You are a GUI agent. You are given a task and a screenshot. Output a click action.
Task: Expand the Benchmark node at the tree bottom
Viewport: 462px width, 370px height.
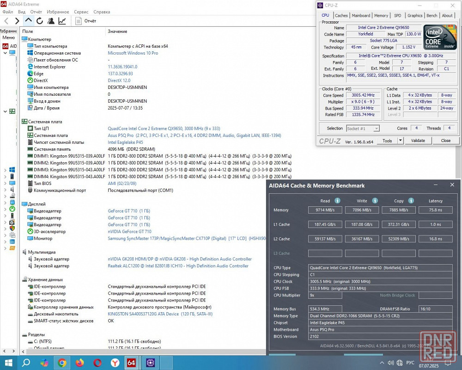click(x=5, y=248)
